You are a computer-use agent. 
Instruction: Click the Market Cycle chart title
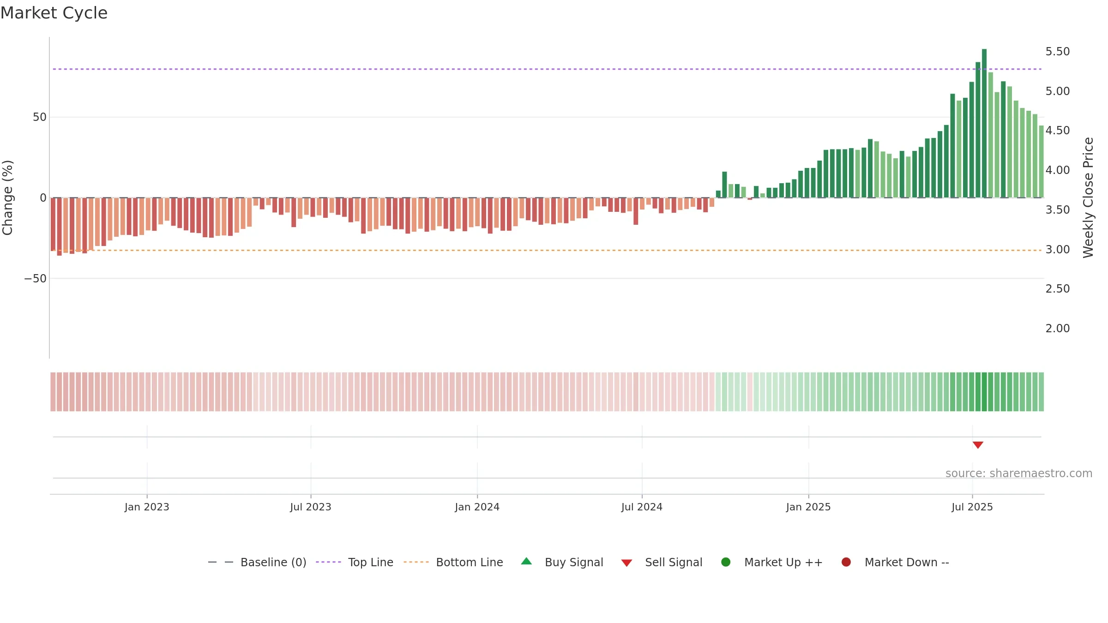click(x=54, y=13)
